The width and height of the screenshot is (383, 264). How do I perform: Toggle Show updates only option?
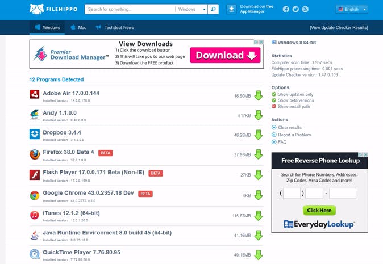293,94
